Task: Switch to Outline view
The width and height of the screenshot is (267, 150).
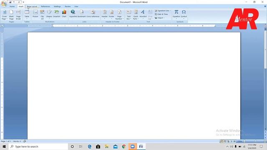Action: pos(232,141)
